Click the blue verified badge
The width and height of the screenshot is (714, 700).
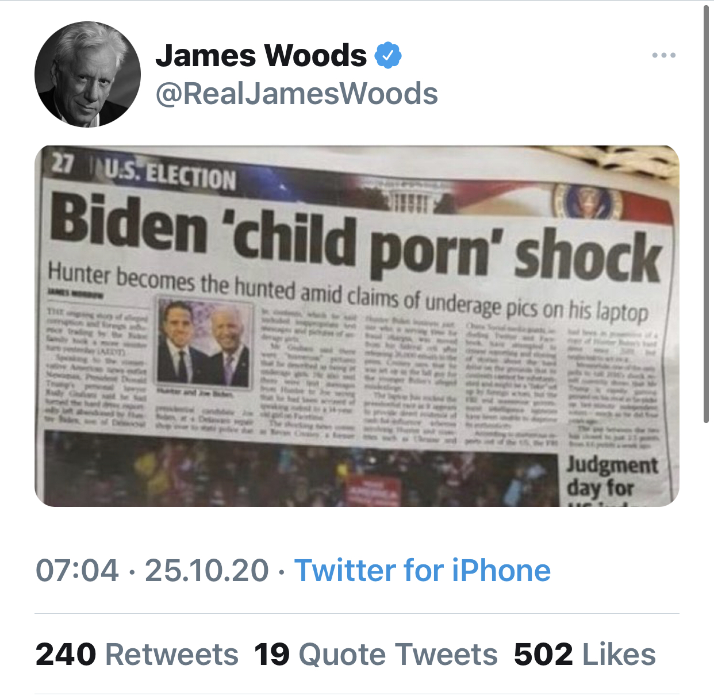[x=388, y=55]
